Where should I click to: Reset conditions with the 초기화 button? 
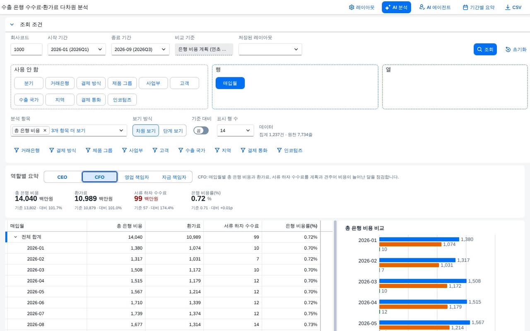tap(516, 49)
